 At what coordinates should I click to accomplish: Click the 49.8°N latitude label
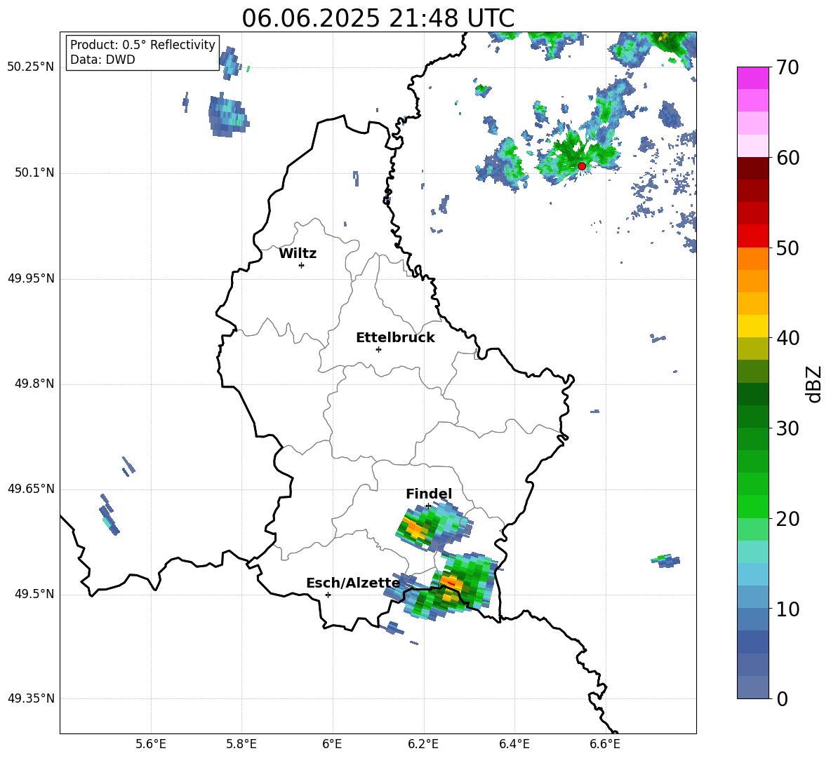pos(34,384)
